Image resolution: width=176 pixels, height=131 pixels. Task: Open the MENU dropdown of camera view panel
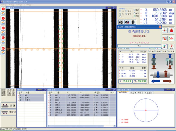(109, 8)
